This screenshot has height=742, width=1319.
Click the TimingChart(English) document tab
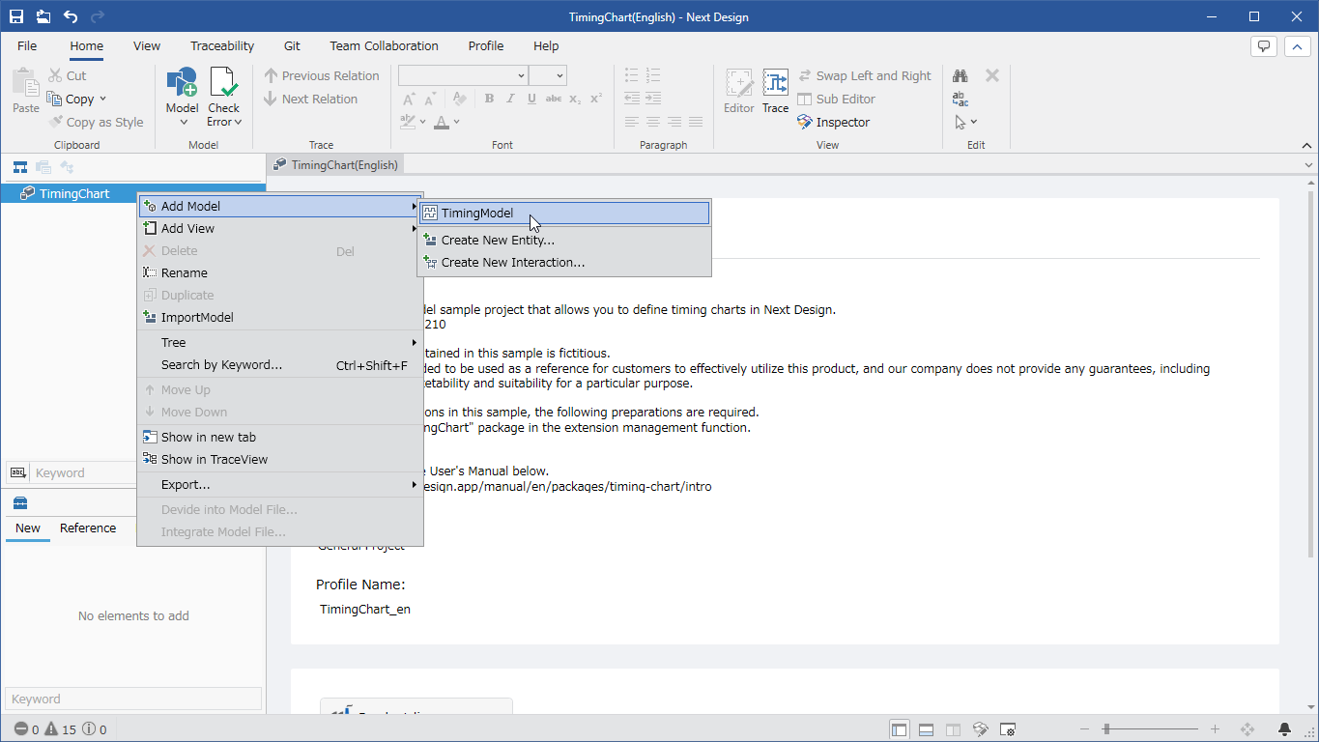335,164
